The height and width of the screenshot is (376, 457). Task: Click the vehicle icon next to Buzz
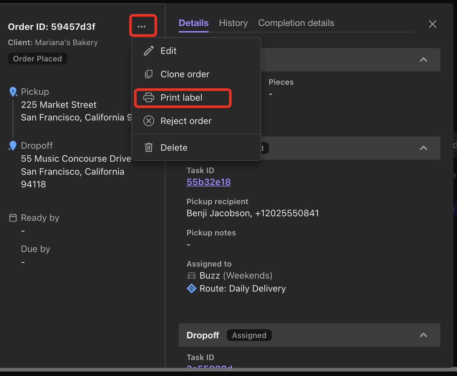(x=192, y=275)
